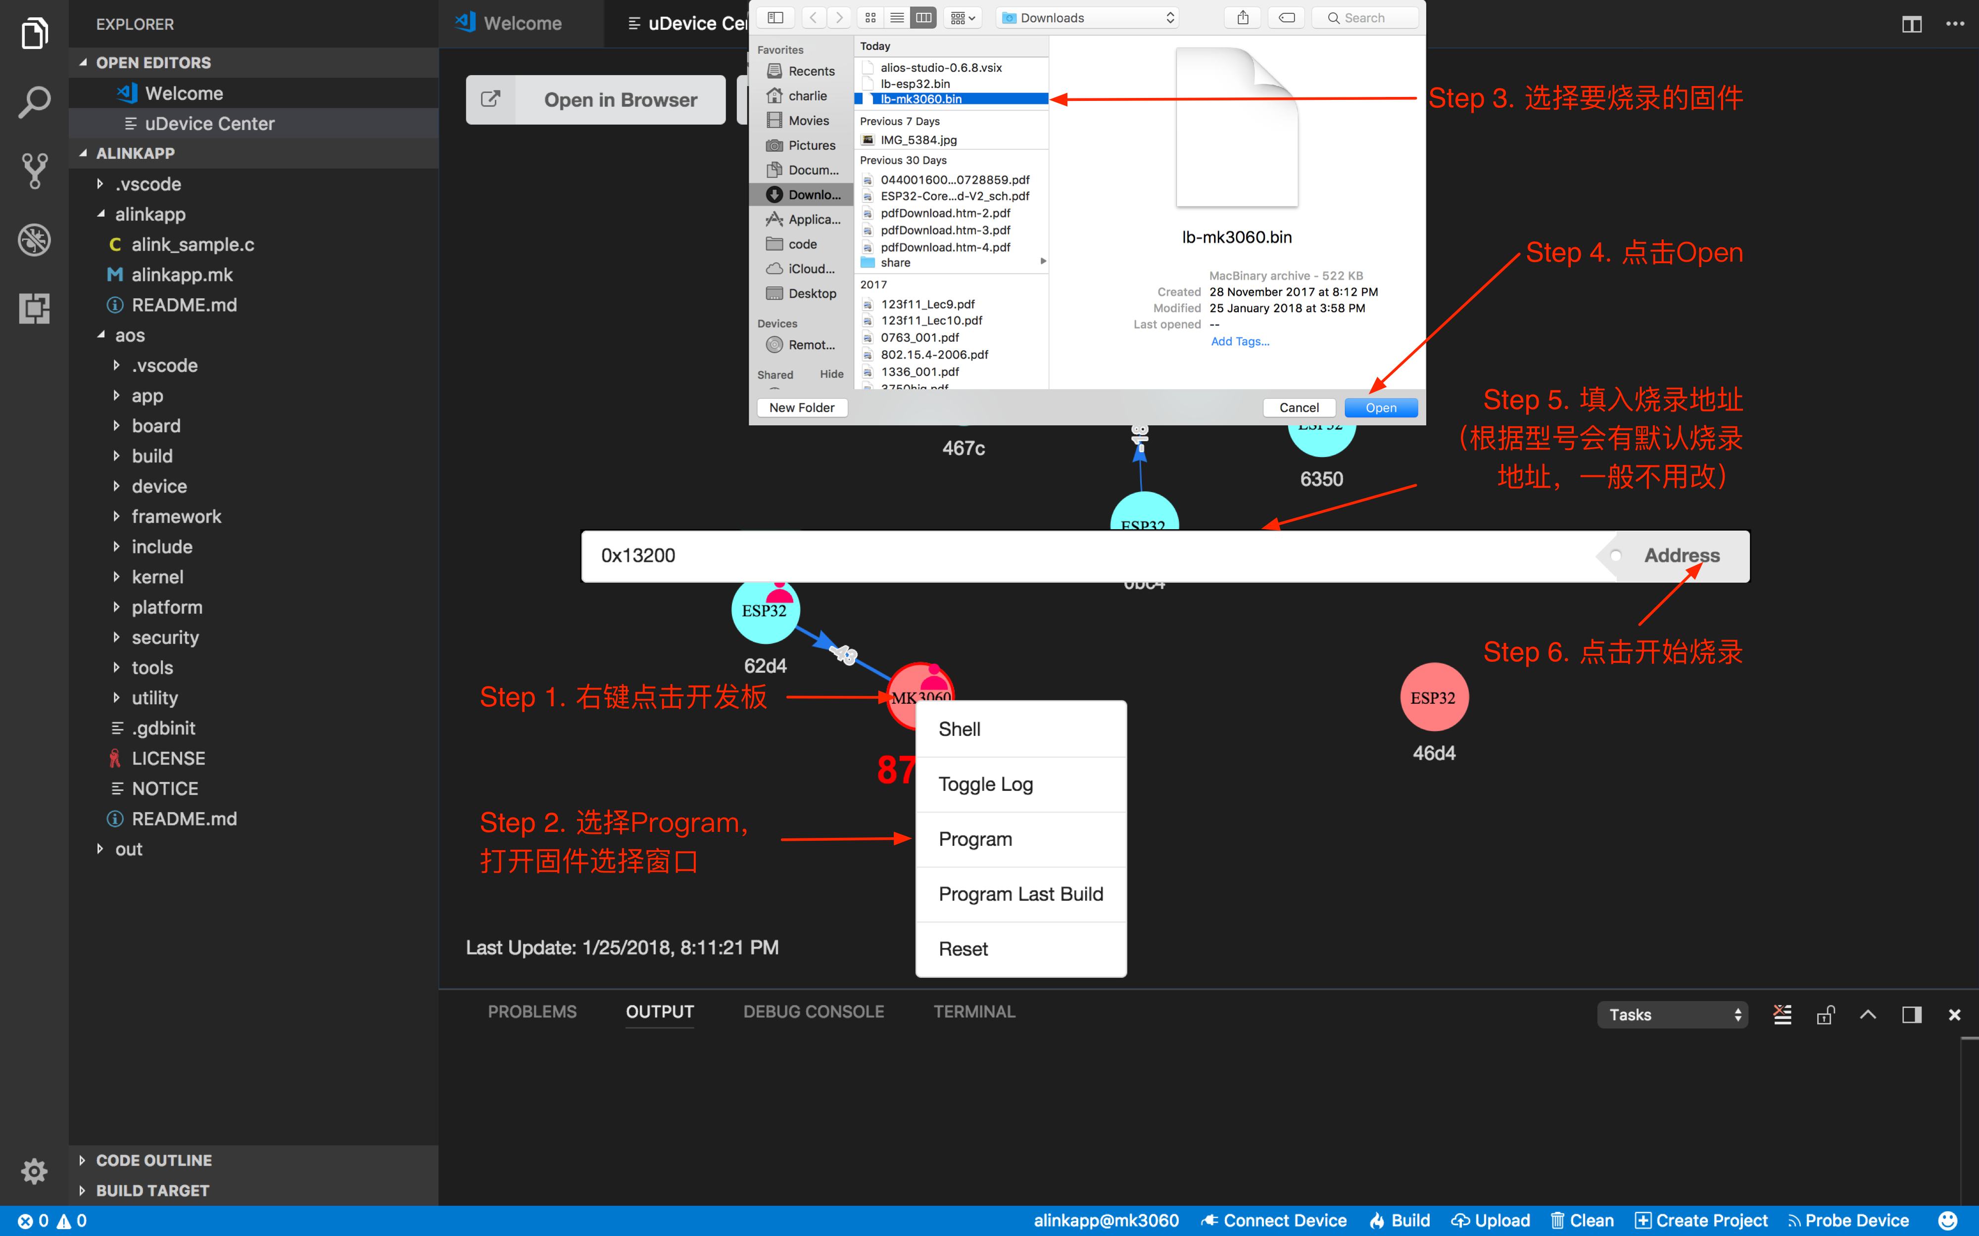The height and width of the screenshot is (1236, 1979).
Task: Click the warnings count in status bar
Action: point(72,1221)
